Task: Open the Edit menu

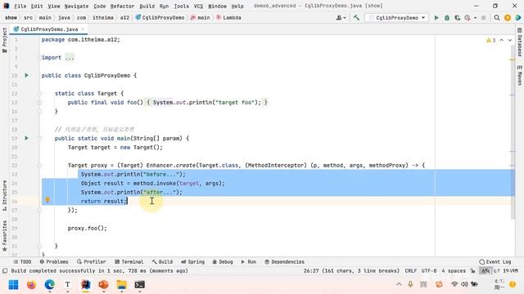Action: click(x=37, y=6)
